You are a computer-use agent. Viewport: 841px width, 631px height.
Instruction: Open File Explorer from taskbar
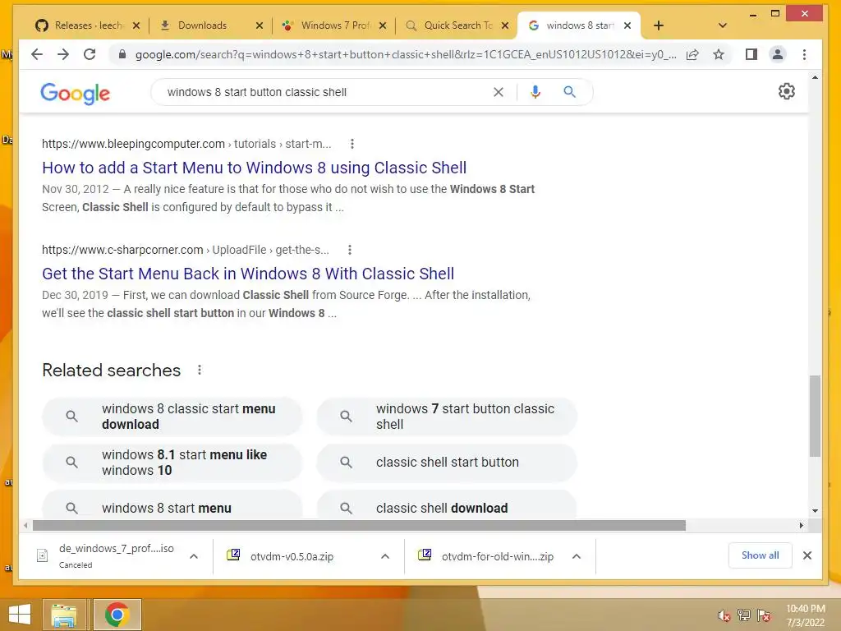click(64, 615)
